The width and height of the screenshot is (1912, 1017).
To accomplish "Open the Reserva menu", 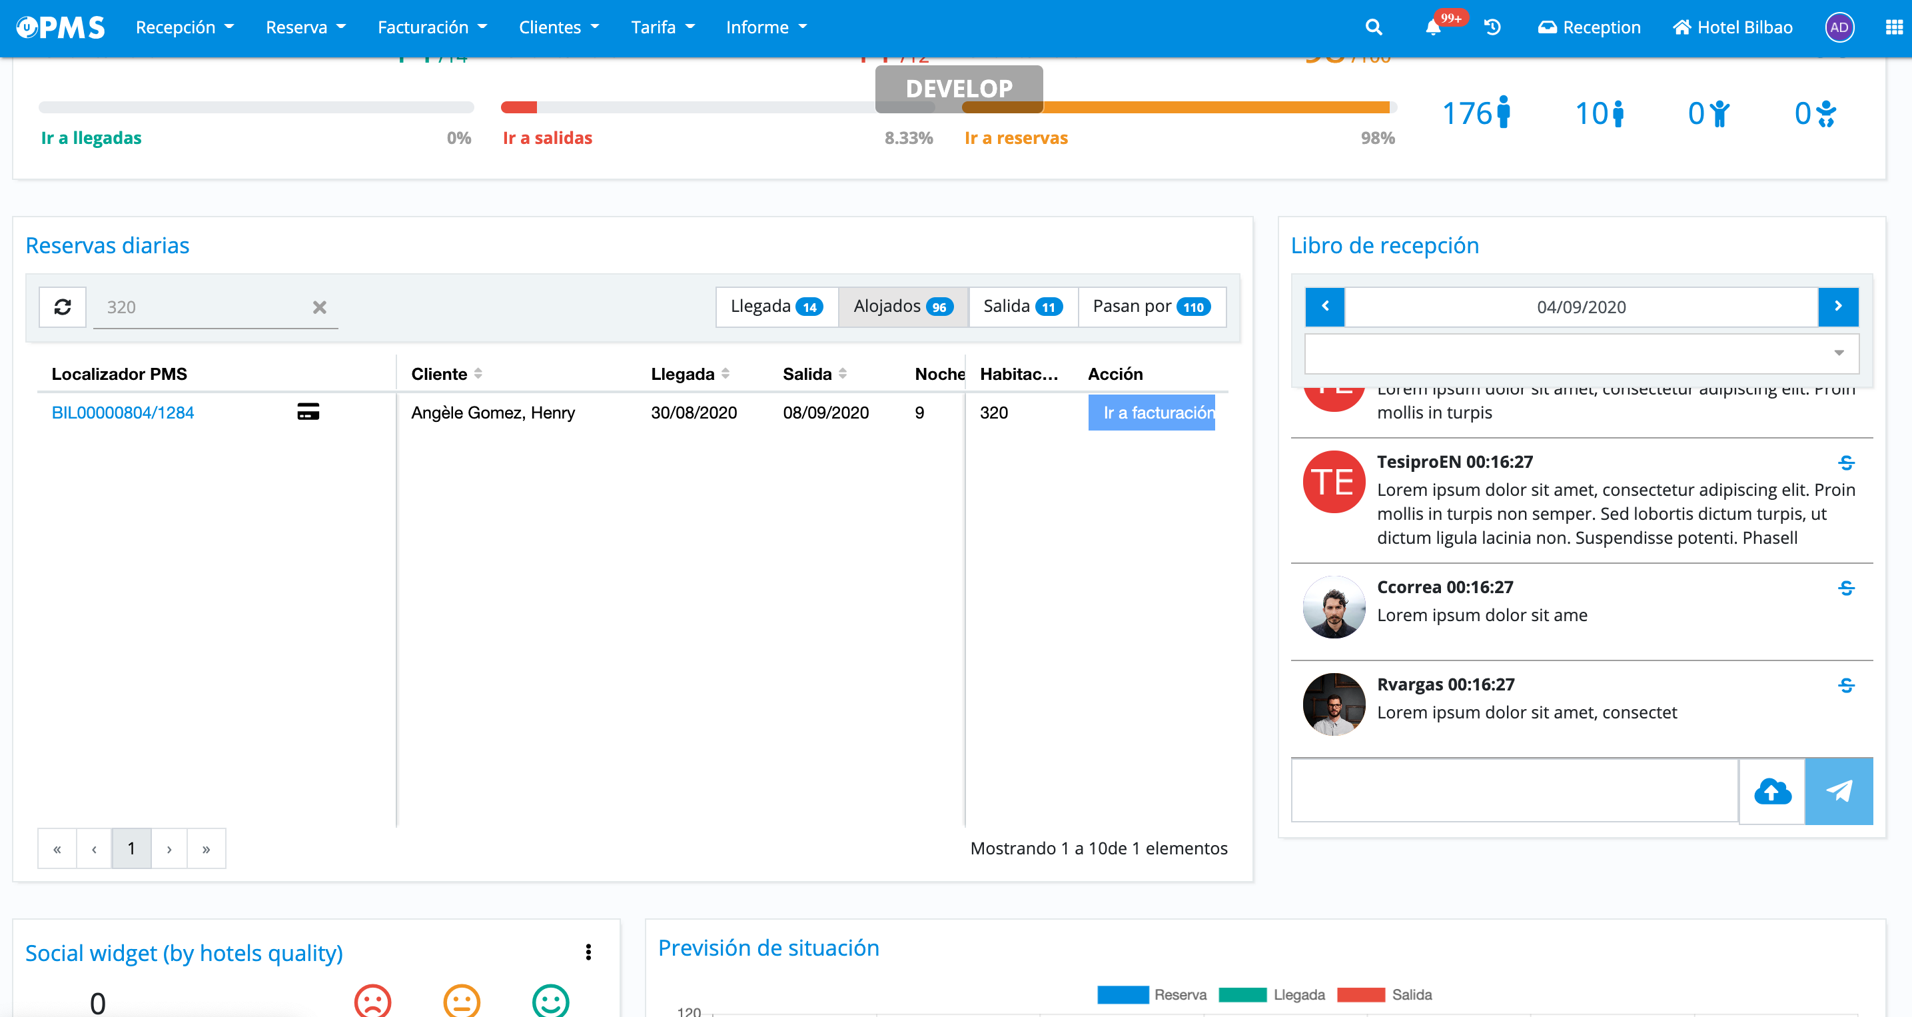I will coord(306,27).
